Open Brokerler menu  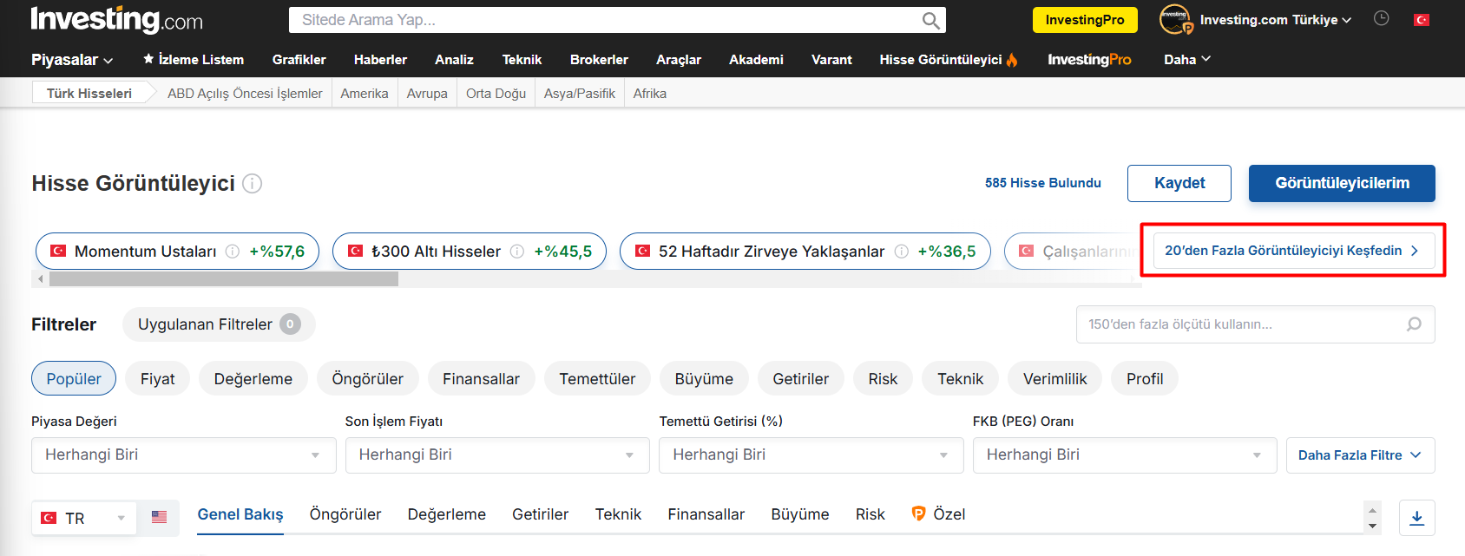coord(599,59)
